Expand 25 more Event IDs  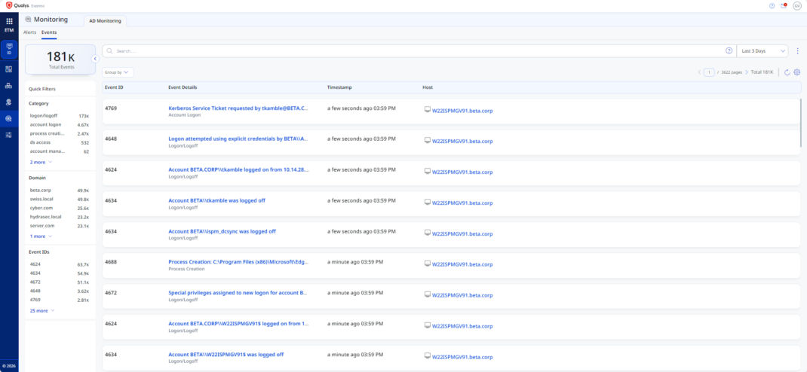click(x=41, y=311)
